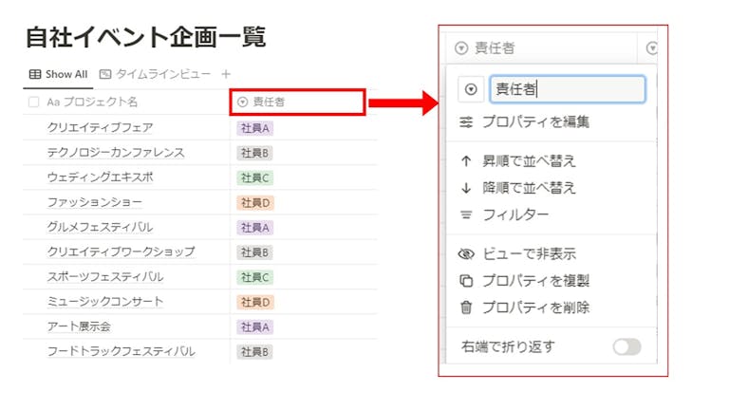The height and width of the screenshot is (410, 729).
Task: Open the アート展示会 project
Action: 79,326
